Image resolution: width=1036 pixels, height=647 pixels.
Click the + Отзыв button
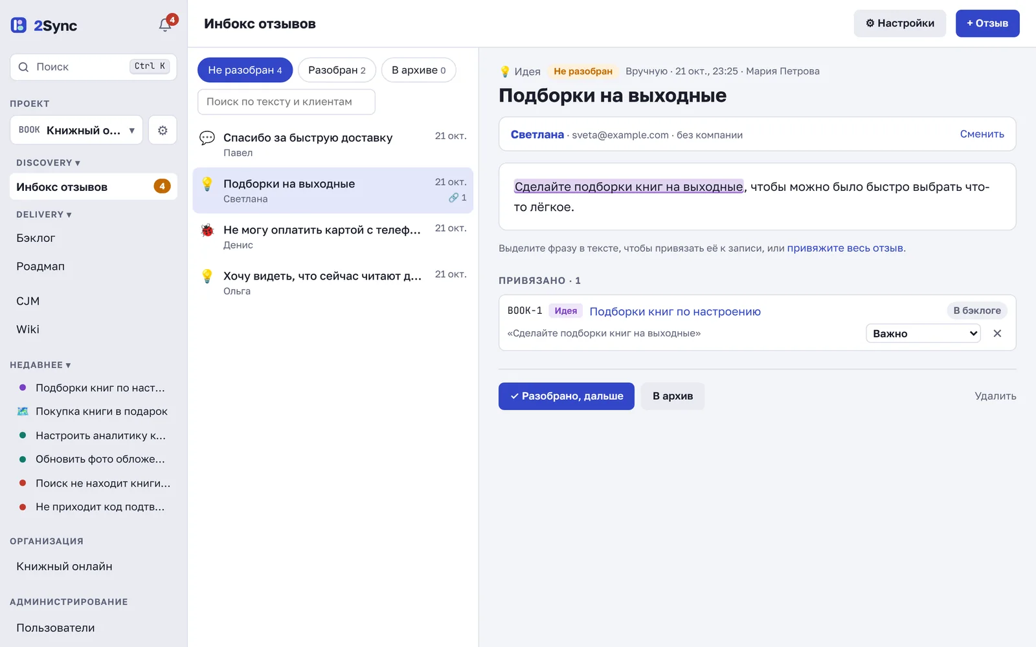[987, 23]
